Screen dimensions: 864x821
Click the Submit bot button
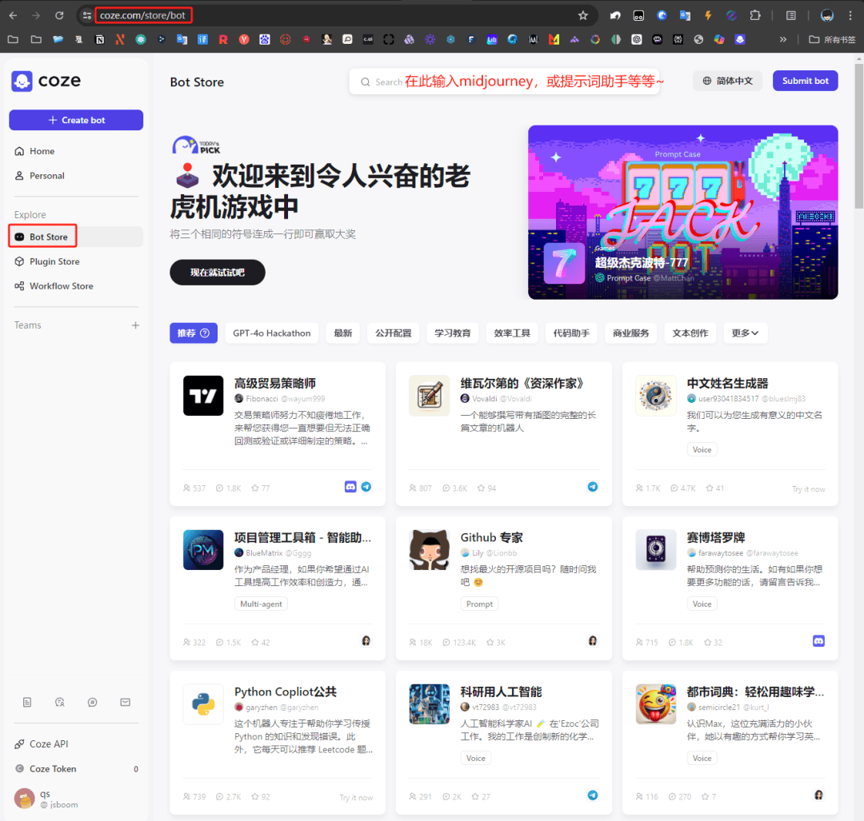805,81
